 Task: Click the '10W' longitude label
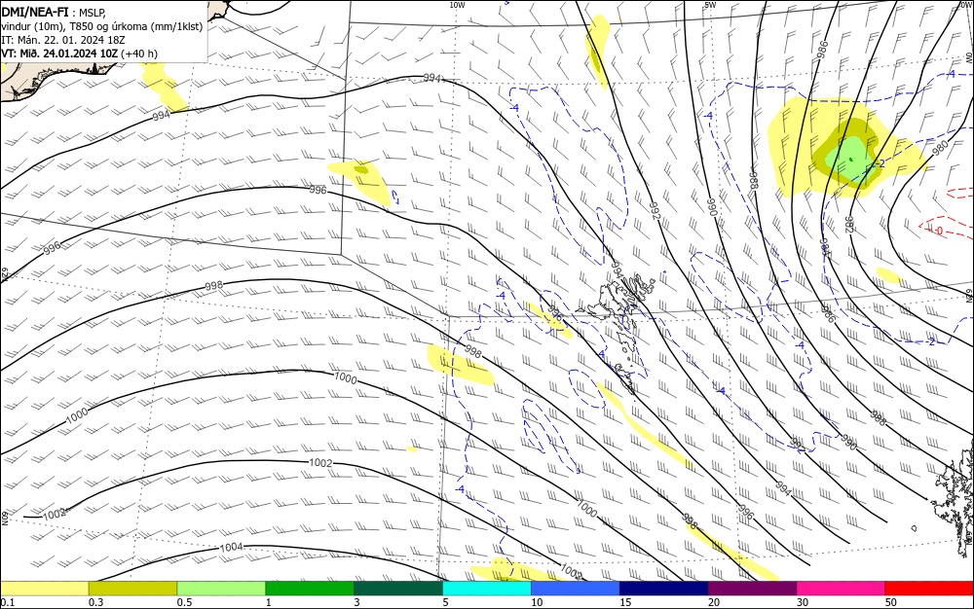tap(457, 5)
